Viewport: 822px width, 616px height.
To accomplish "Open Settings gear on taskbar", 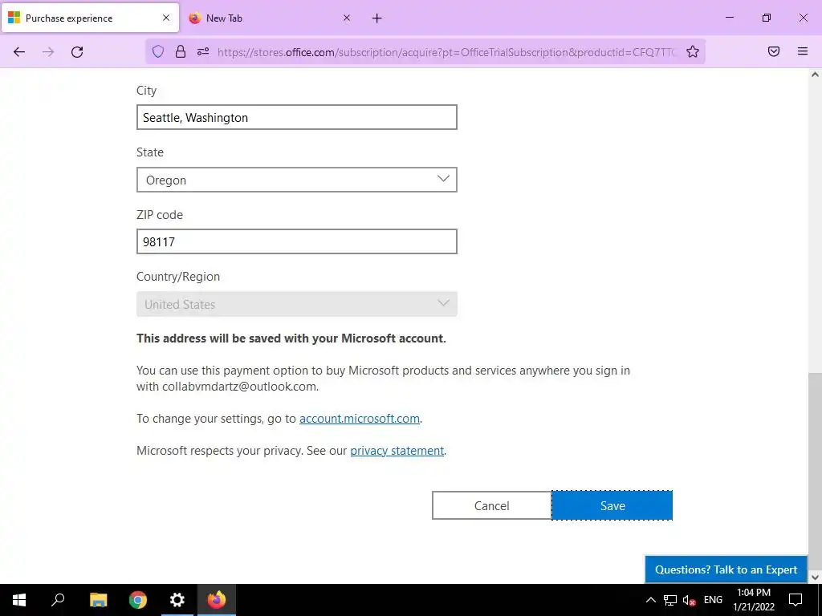I will coord(177,600).
